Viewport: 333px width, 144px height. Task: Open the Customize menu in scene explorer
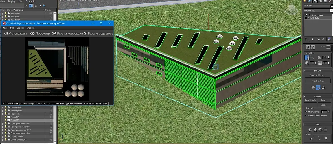(x=30, y=1)
